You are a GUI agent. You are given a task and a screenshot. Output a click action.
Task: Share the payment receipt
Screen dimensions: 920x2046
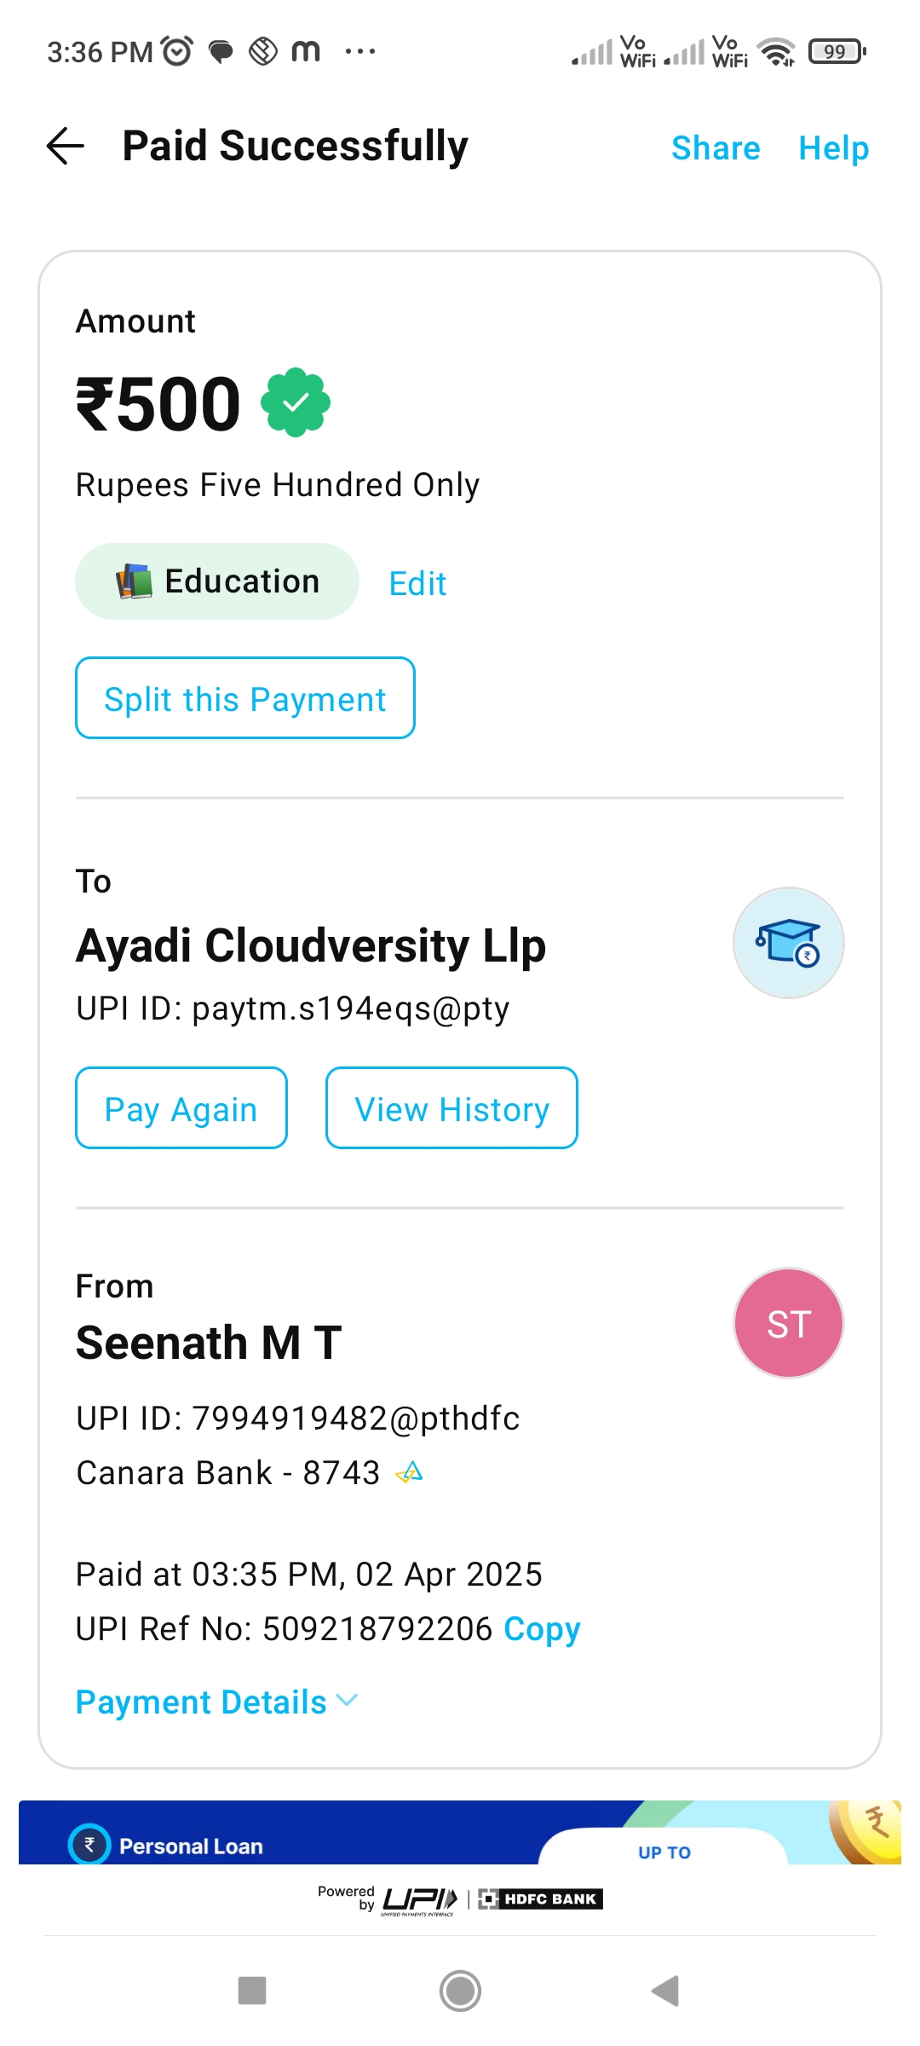(716, 147)
